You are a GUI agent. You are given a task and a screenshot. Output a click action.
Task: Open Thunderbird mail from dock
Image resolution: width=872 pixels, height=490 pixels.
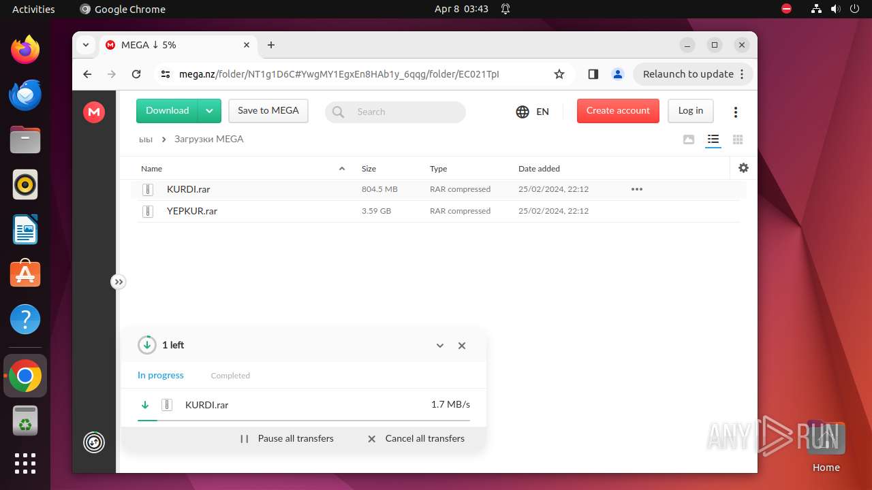(x=25, y=95)
